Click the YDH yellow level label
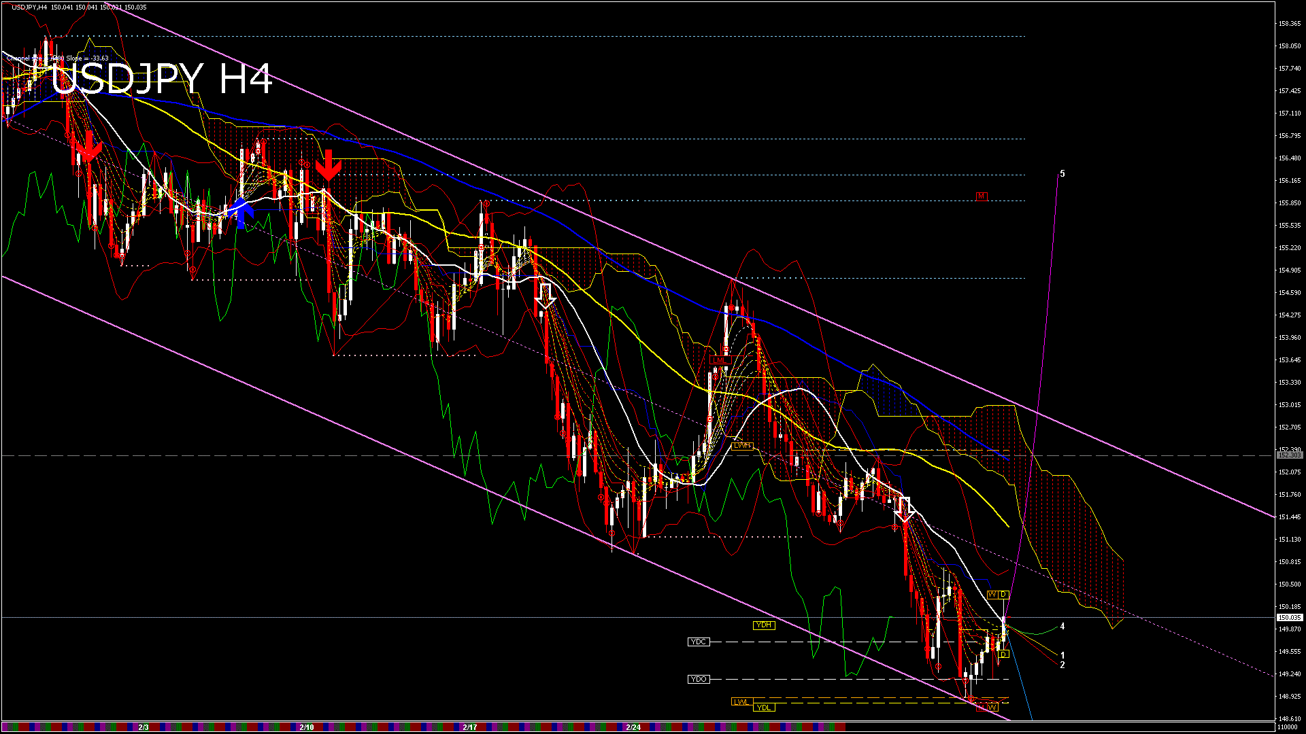The height and width of the screenshot is (734, 1306). tap(764, 625)
